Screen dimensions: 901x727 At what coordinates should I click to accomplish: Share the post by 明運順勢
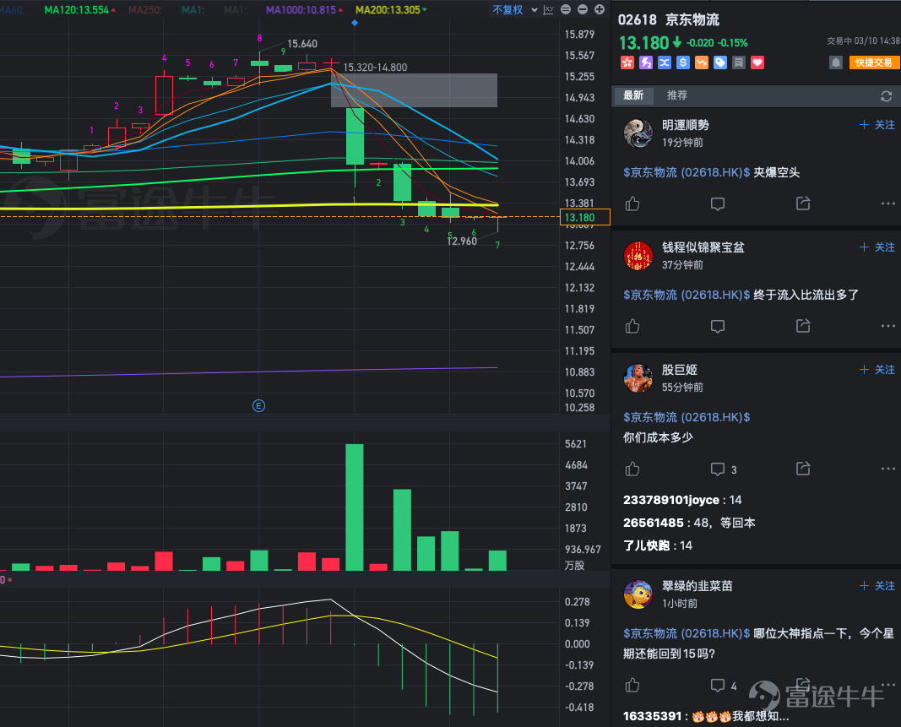click(803, 203)
